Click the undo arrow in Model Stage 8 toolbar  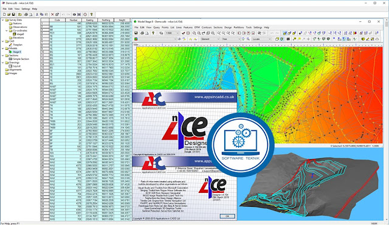(272, 33)
